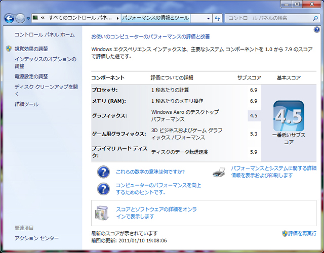Click the control panel icon in address bar

[x=35, y=18]
